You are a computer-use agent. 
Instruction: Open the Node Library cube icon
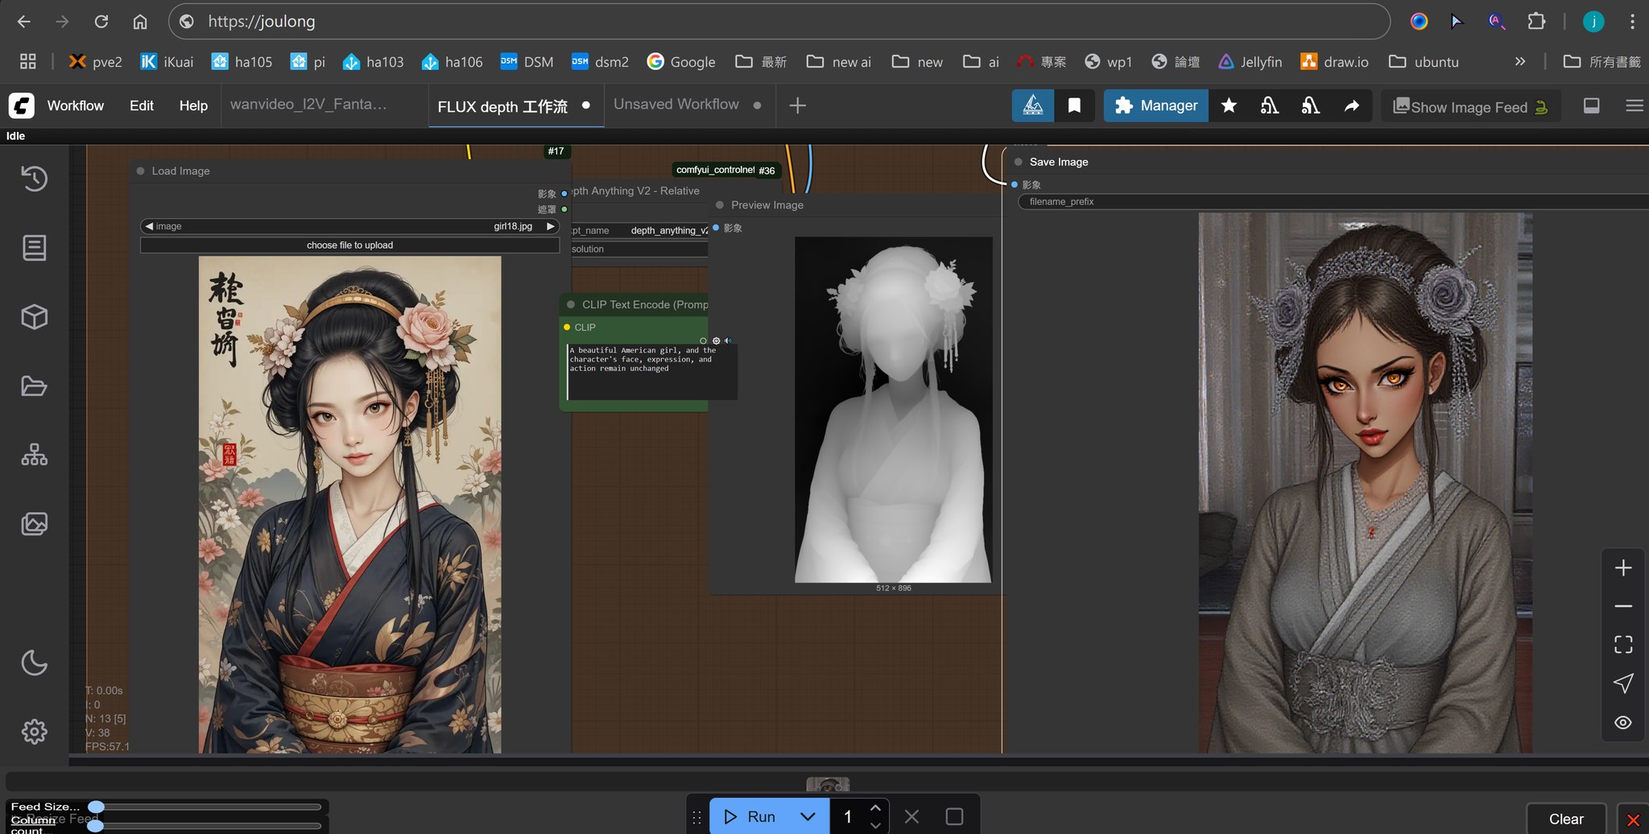(34, 317)
